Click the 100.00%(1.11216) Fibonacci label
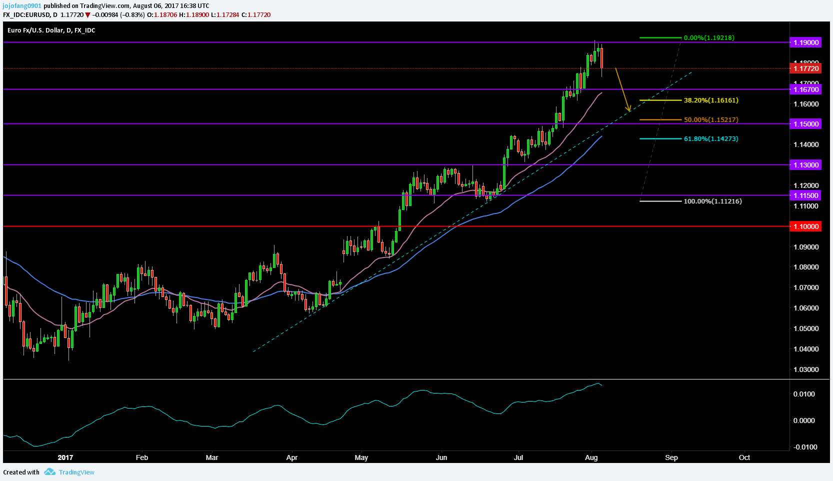This screenshot has height=481, width=833. [712, 201]
